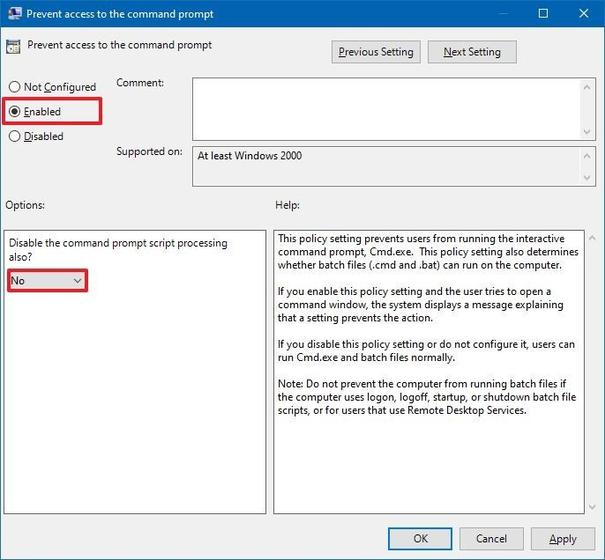Minimize the policy dialog window
The image size is (605, 560).
[503, 13]
